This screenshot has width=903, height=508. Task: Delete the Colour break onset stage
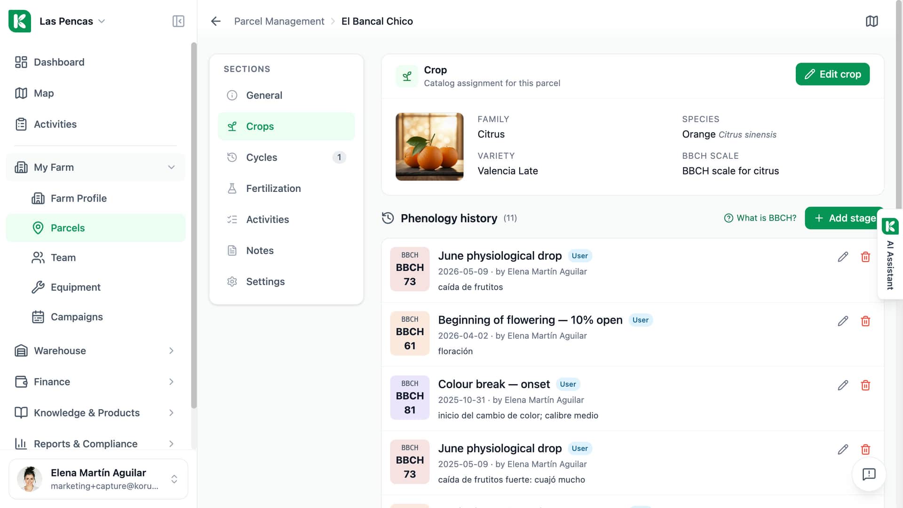(x=865, y=385)
